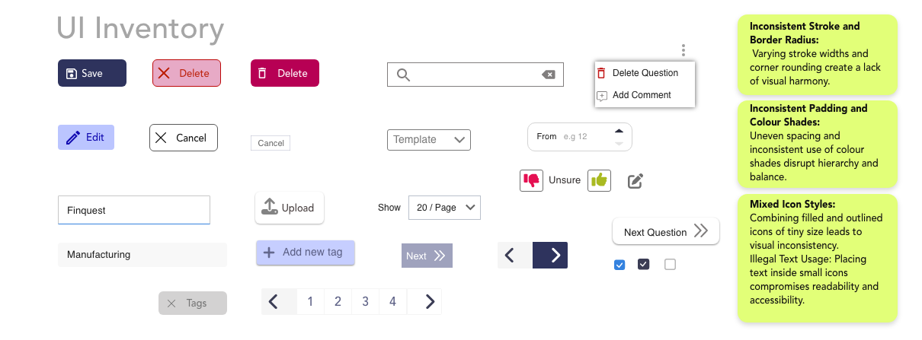Select Delete Question from the menu
Viewport: 922px width, 340px height.
pos(645,73)
